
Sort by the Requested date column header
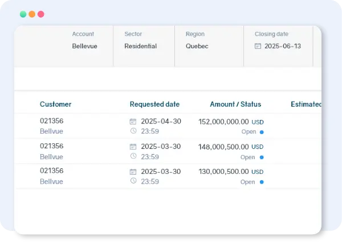pos(154,104)
